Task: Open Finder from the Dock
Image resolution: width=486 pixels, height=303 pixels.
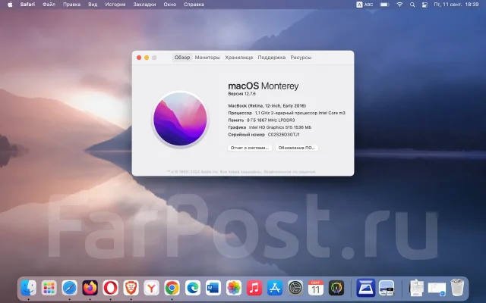Action: (x=29, y=288)
